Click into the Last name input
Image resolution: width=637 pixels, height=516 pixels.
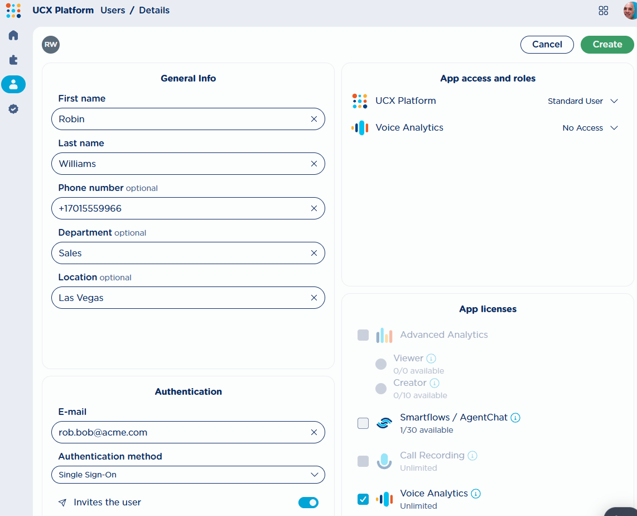pyautogui.click(x=188, y=164)
